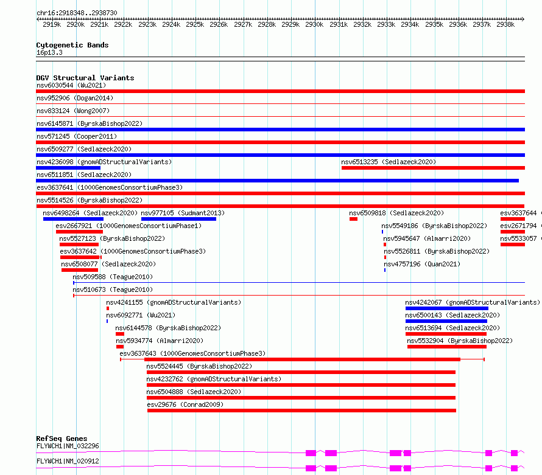Select nsv4241155 gnomADStructuralVariants label
Image resolution: width=542 pixels, height=475 pixels.
pyautogui.click(x=174, y=302)
